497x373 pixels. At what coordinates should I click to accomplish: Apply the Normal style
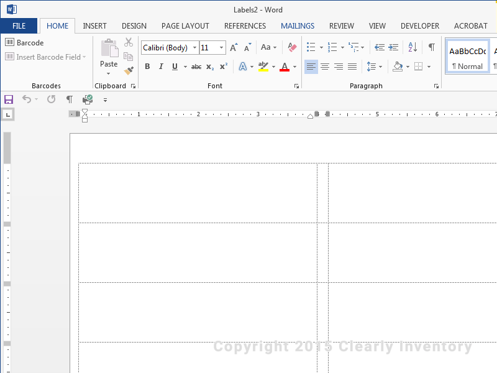click(468, 57)
